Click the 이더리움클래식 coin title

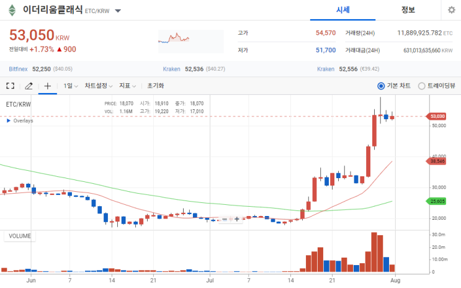point(53,10)
